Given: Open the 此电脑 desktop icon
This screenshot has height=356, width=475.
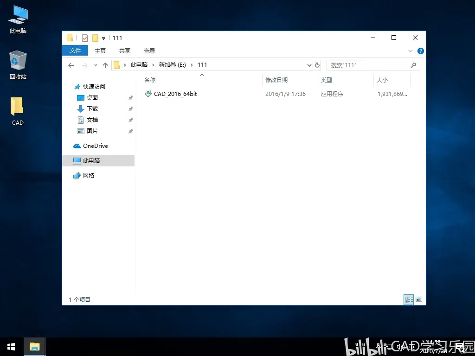Looking at the screenshot, I should click(18, 19).
